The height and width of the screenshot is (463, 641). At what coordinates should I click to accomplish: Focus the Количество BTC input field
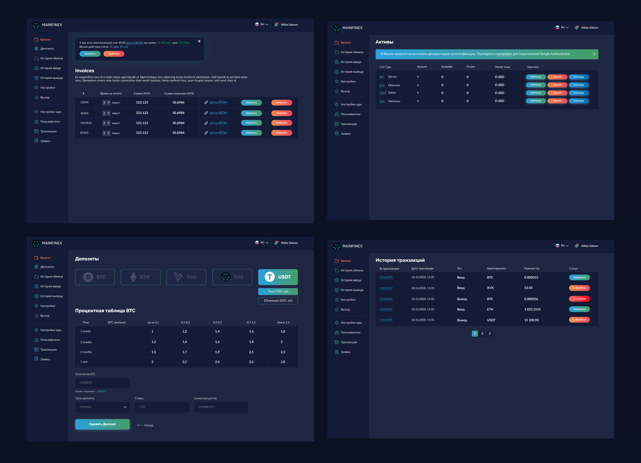coord(102,383)
